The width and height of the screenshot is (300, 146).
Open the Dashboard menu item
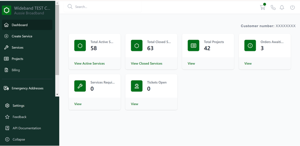pos(27,25)
